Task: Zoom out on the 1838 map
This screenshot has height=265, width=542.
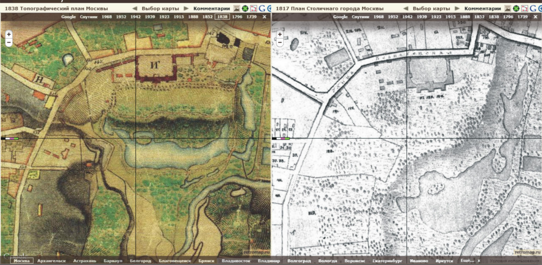Action: click(9, 43)
